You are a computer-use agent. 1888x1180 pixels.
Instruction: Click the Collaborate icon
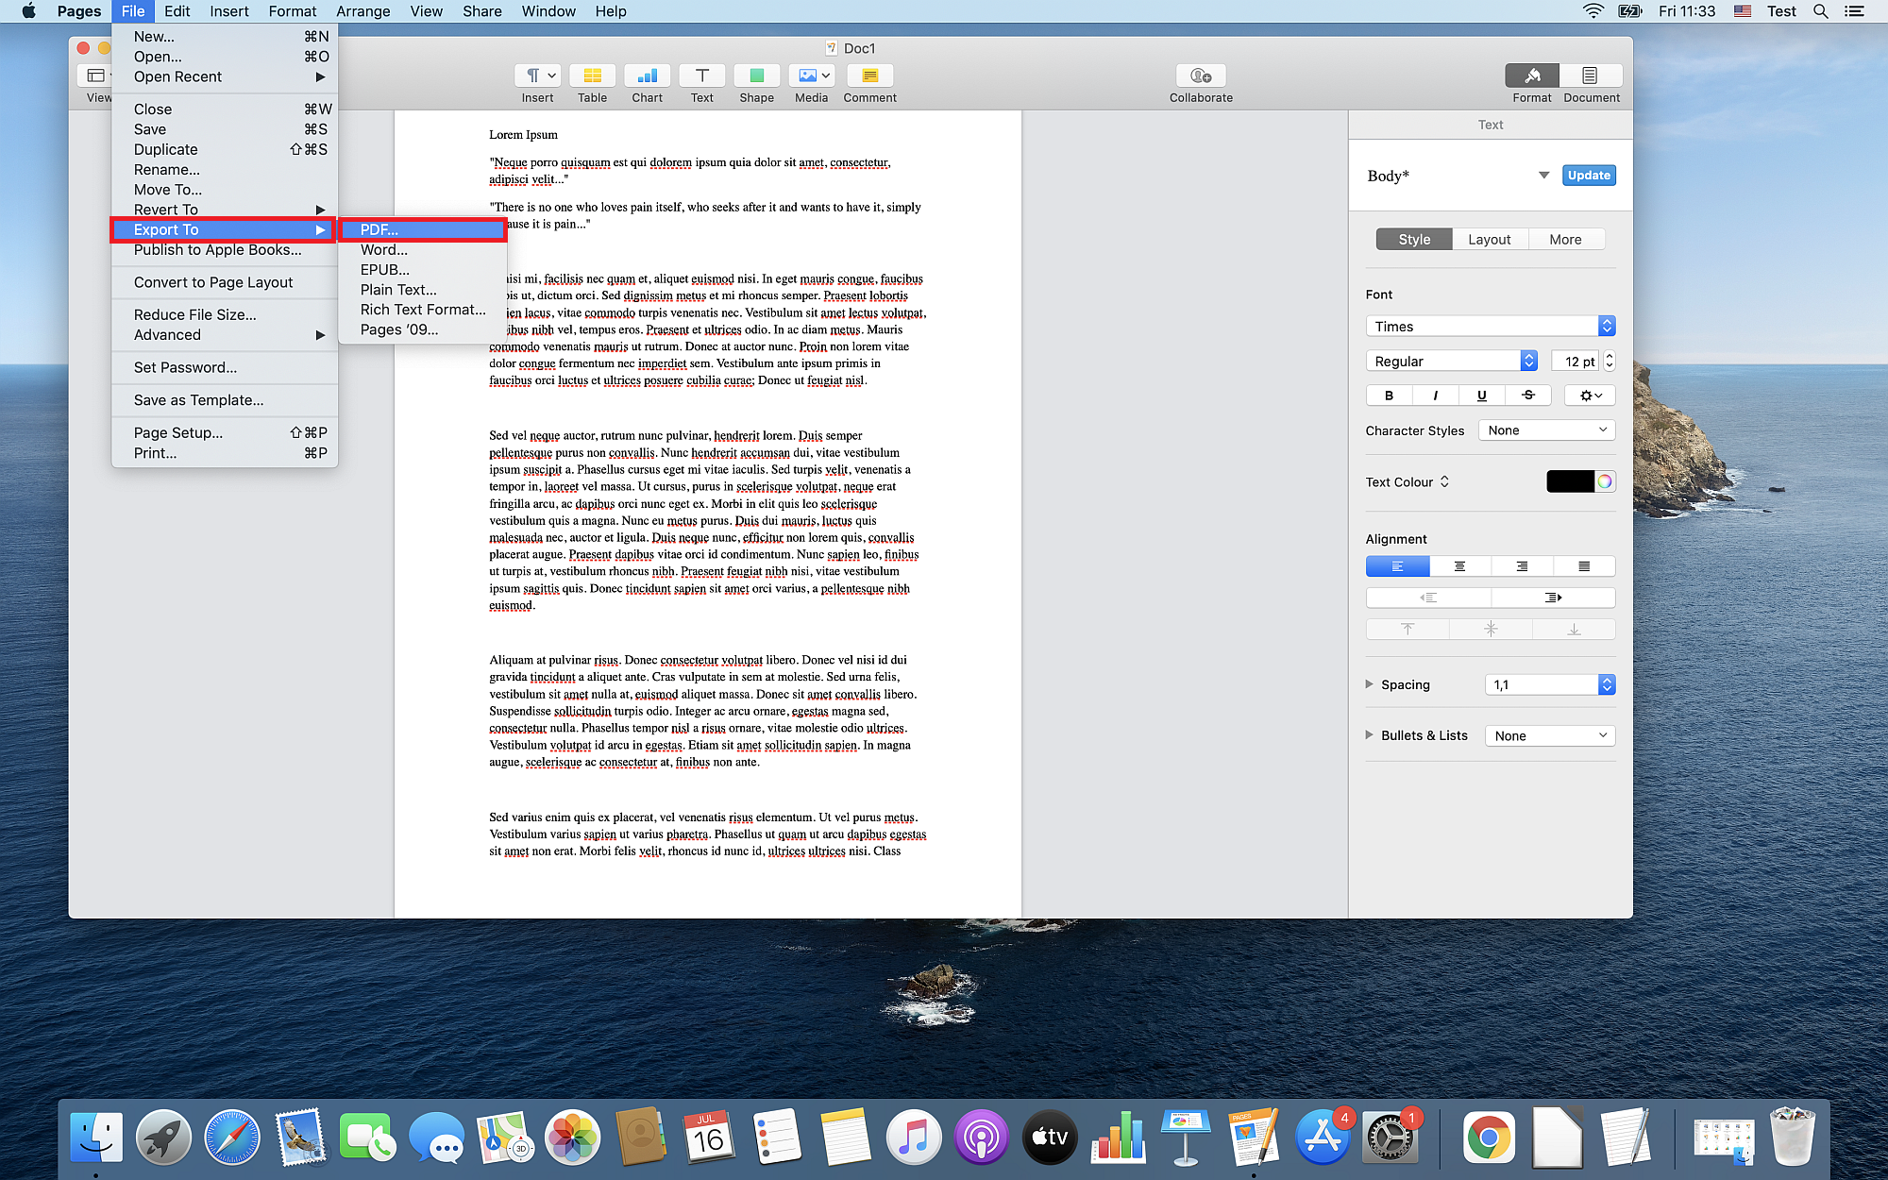pos(1200,76)
